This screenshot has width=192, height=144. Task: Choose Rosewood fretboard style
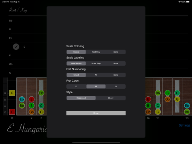pos(81,98)
